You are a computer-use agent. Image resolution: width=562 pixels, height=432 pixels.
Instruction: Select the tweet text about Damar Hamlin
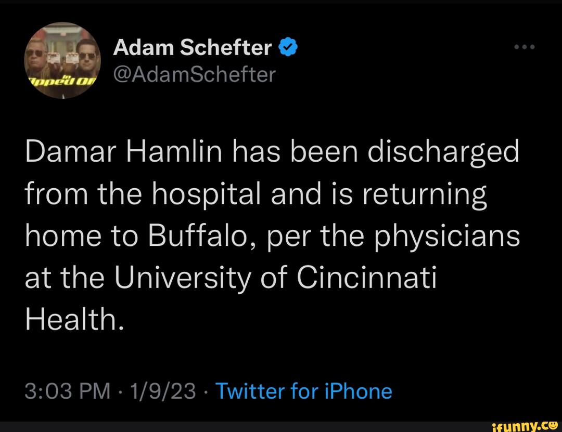[271, 234]
